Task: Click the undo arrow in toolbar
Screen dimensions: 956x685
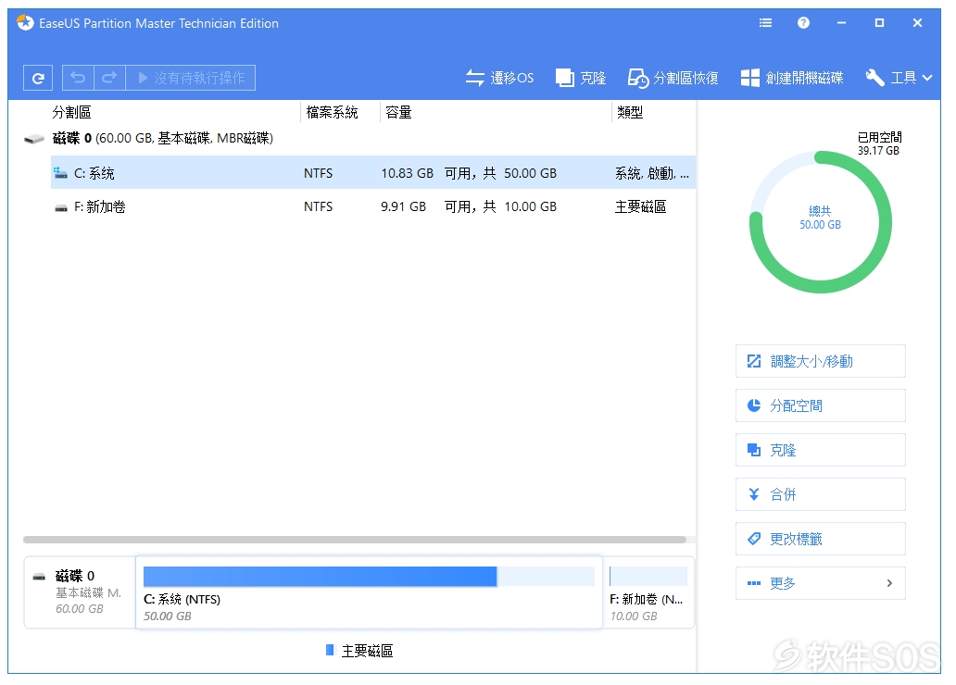Action: coord(78,78)
